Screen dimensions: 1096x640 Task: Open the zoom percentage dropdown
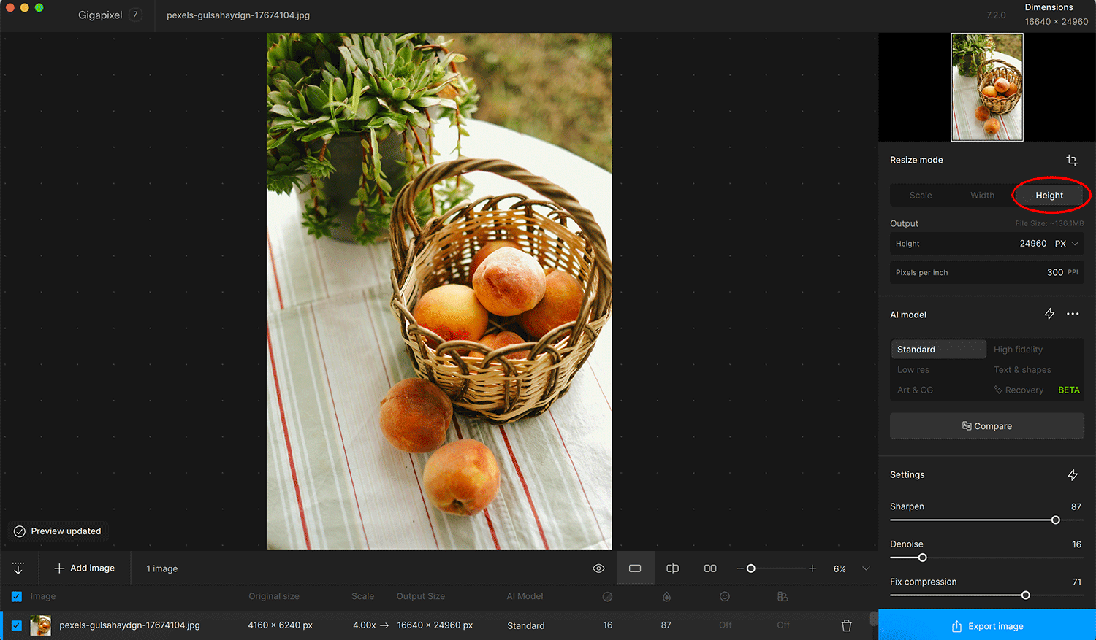tap(865, 568)
